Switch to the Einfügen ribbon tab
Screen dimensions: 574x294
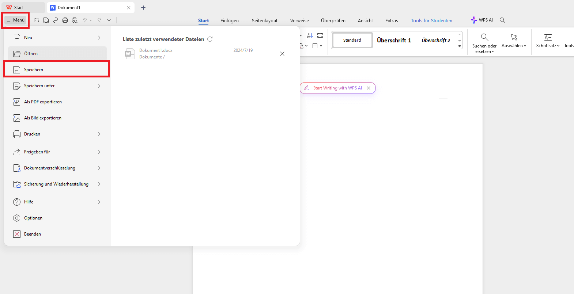pyautogui.click(x=230, y=20)
